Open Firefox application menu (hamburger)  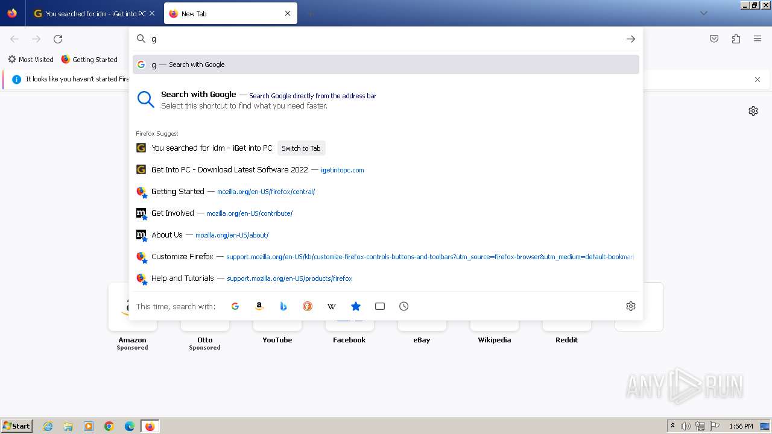tap(758, 39)
